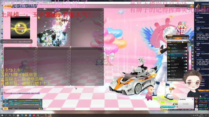The width and height of the screenshot is (209, 117).
Task: Open the yellow shirt wardrobe hexagon icon
Action: [x=192, y=45]
